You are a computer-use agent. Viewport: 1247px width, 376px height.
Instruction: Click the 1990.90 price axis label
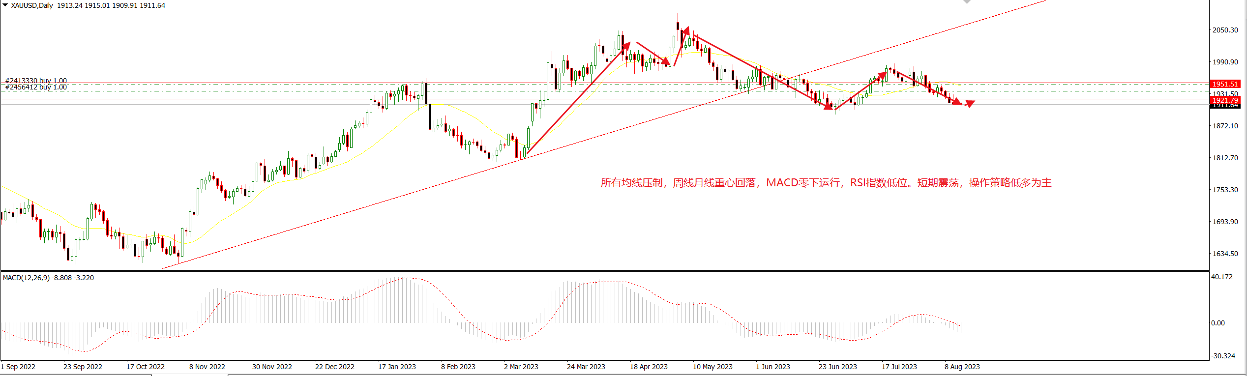coord(1225,62)
